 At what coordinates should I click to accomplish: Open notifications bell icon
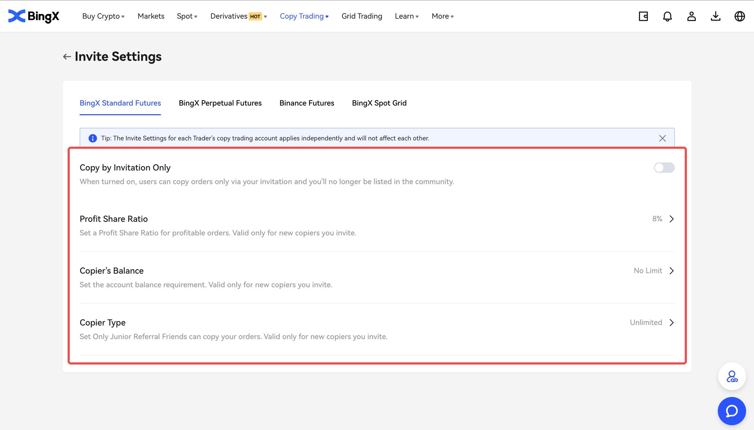pos(667,16)
